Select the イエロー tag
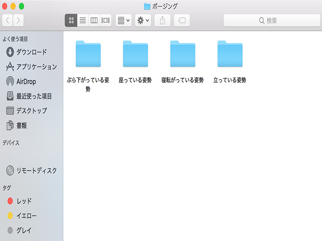 [31, 216]
